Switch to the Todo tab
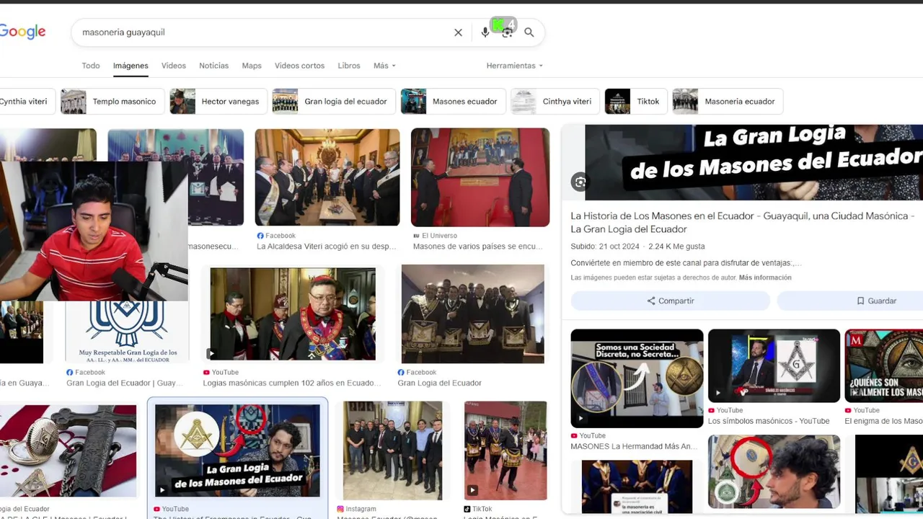Image resolution: width=923 pixels, height=519 pixels. pos(91,66)
